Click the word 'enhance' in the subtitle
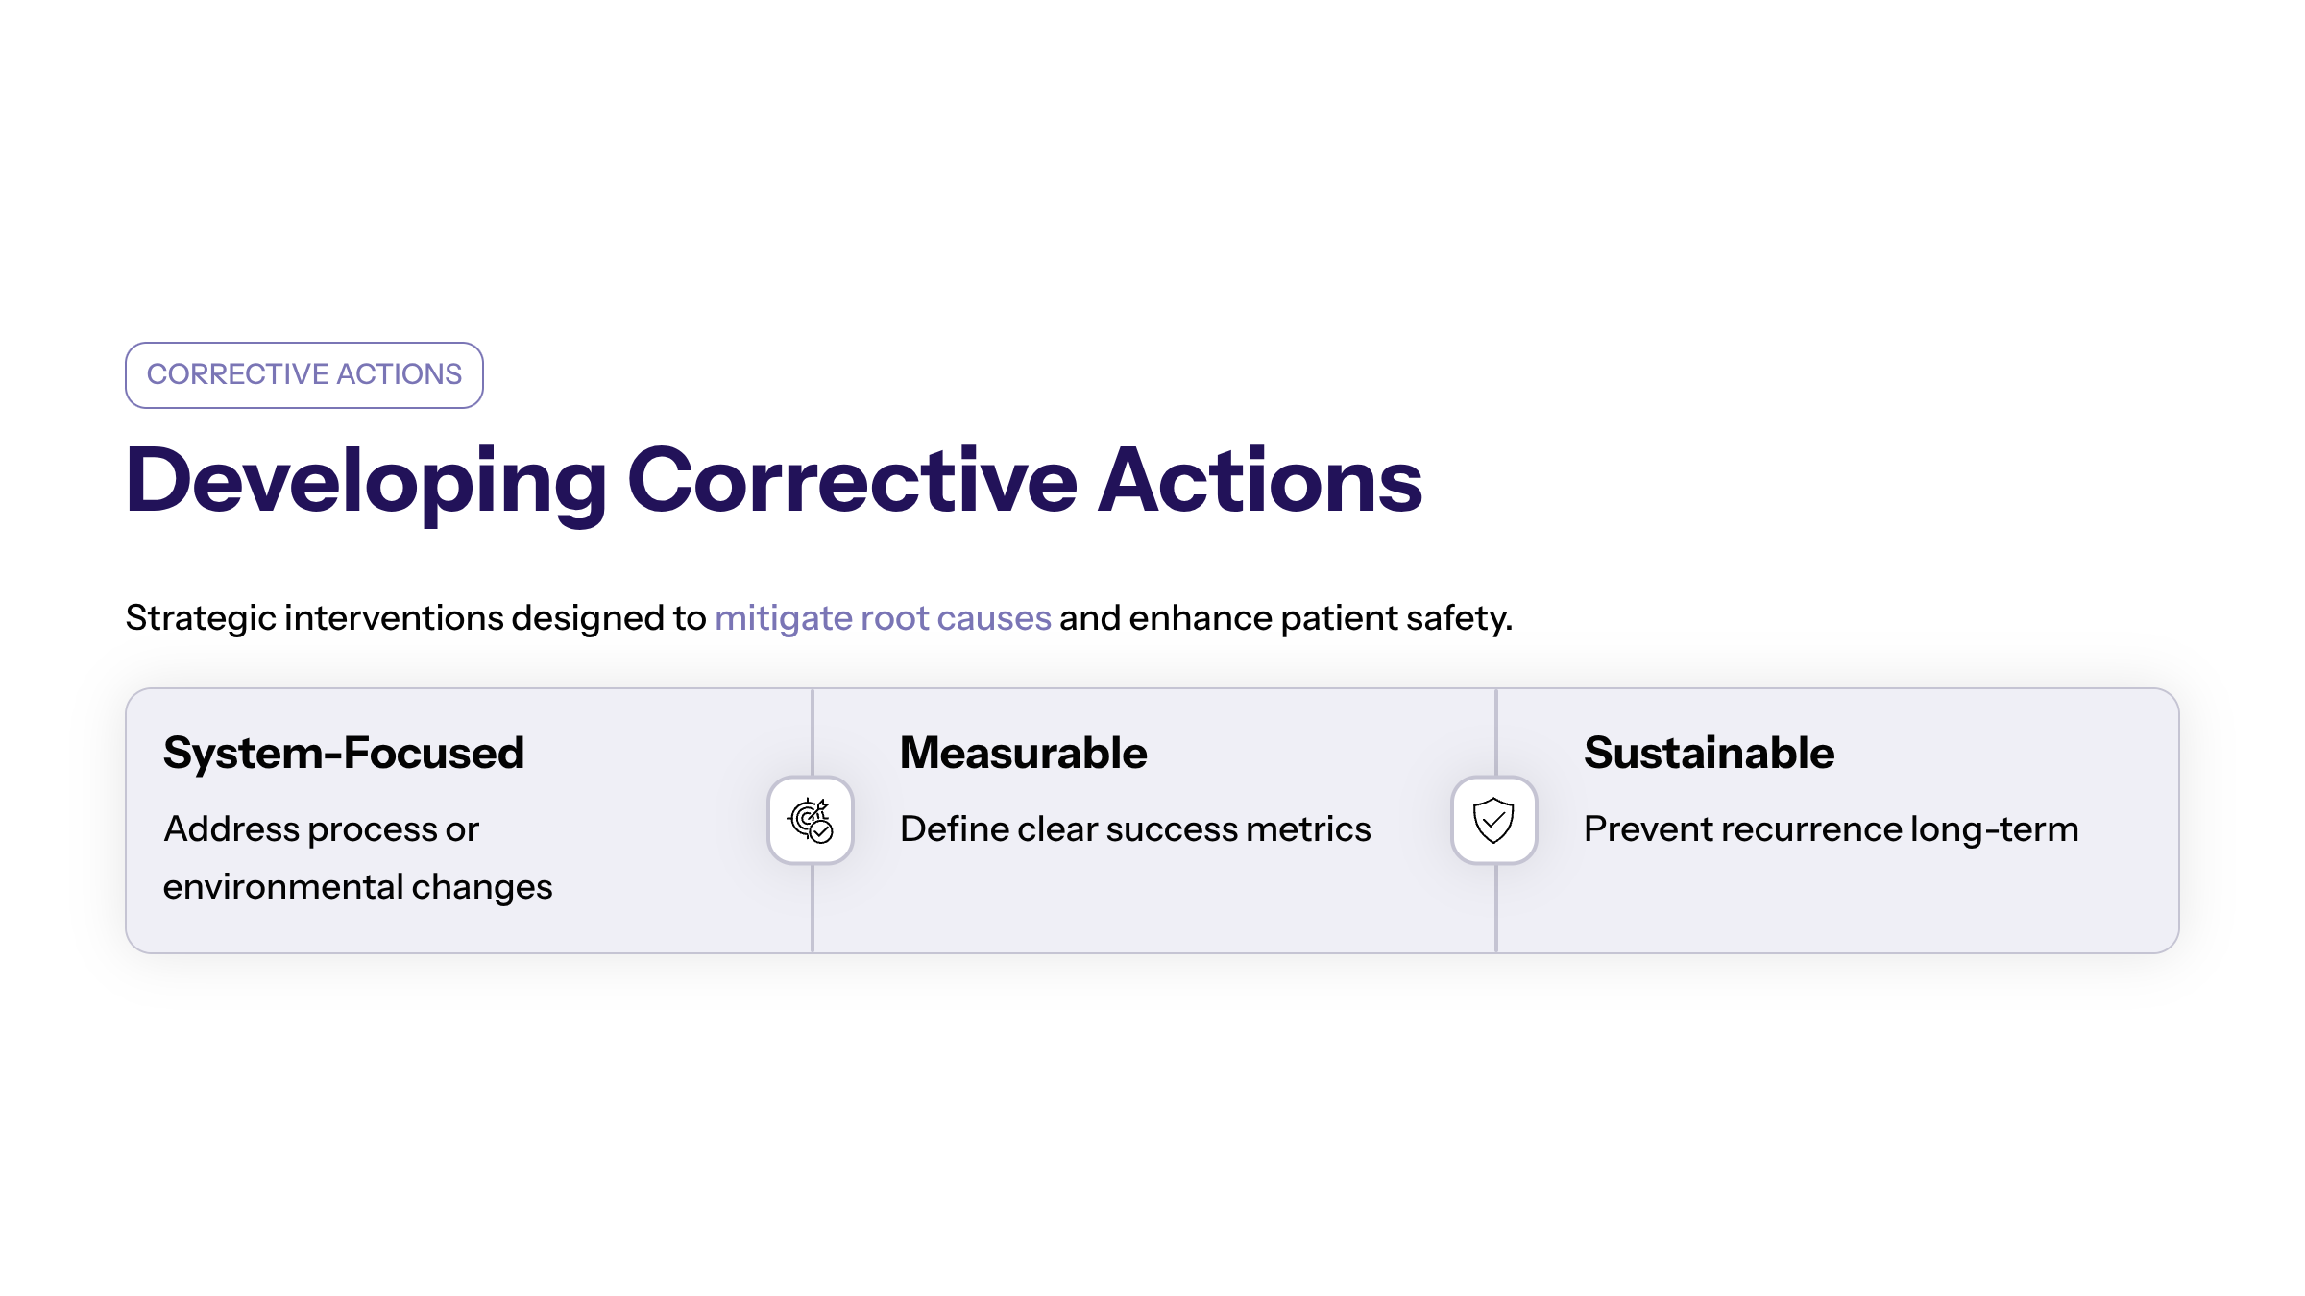The width and height of the screenshot is (2305, 1296). (1201, 618)
